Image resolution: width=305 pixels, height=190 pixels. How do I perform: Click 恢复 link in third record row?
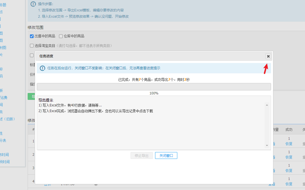pos(289,171)
